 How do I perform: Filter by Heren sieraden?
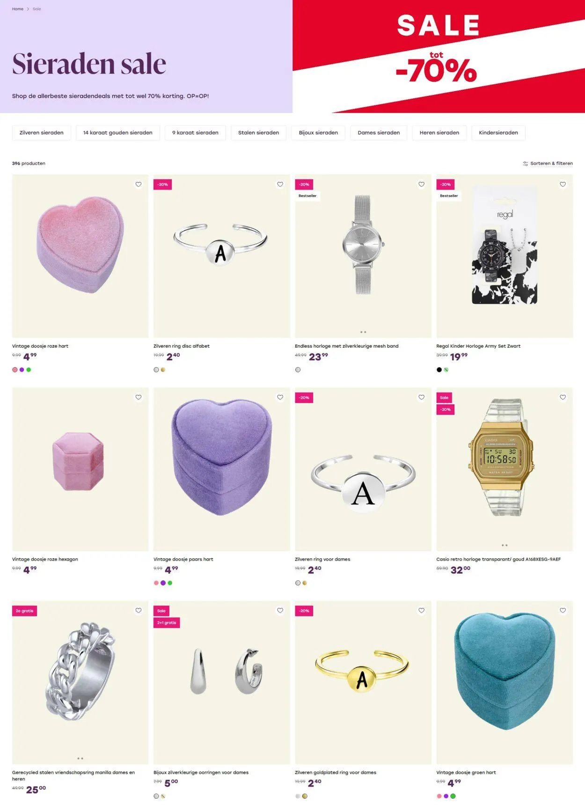coord(439,133)
